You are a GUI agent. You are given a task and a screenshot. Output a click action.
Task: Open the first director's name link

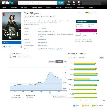42,31
